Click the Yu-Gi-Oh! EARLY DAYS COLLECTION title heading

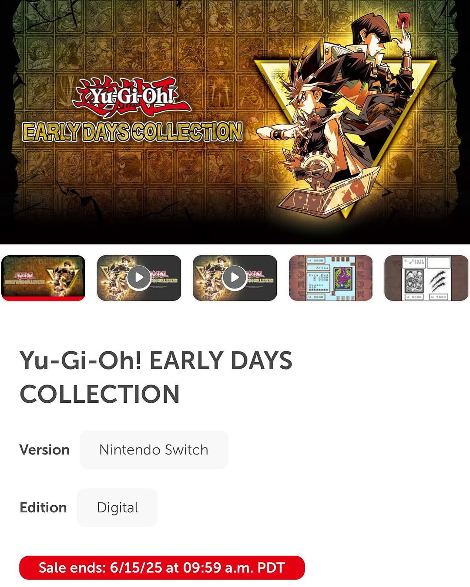[156, 377]
